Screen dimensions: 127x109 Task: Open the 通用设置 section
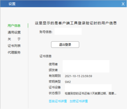tap(14, 32)
